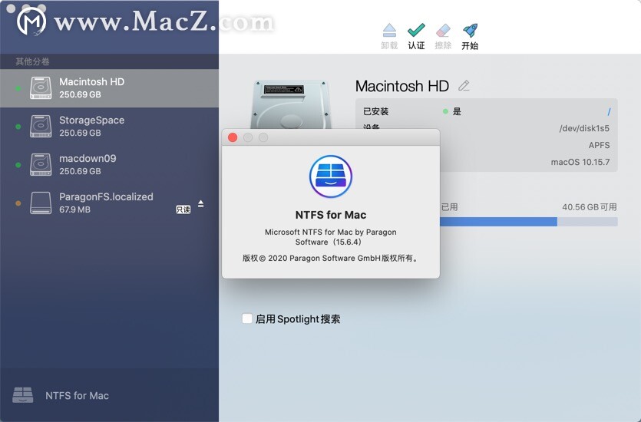641x422 pixels.
Task: Select StorageSpace volume in sidebar
Action: click(x=109, y=127)
